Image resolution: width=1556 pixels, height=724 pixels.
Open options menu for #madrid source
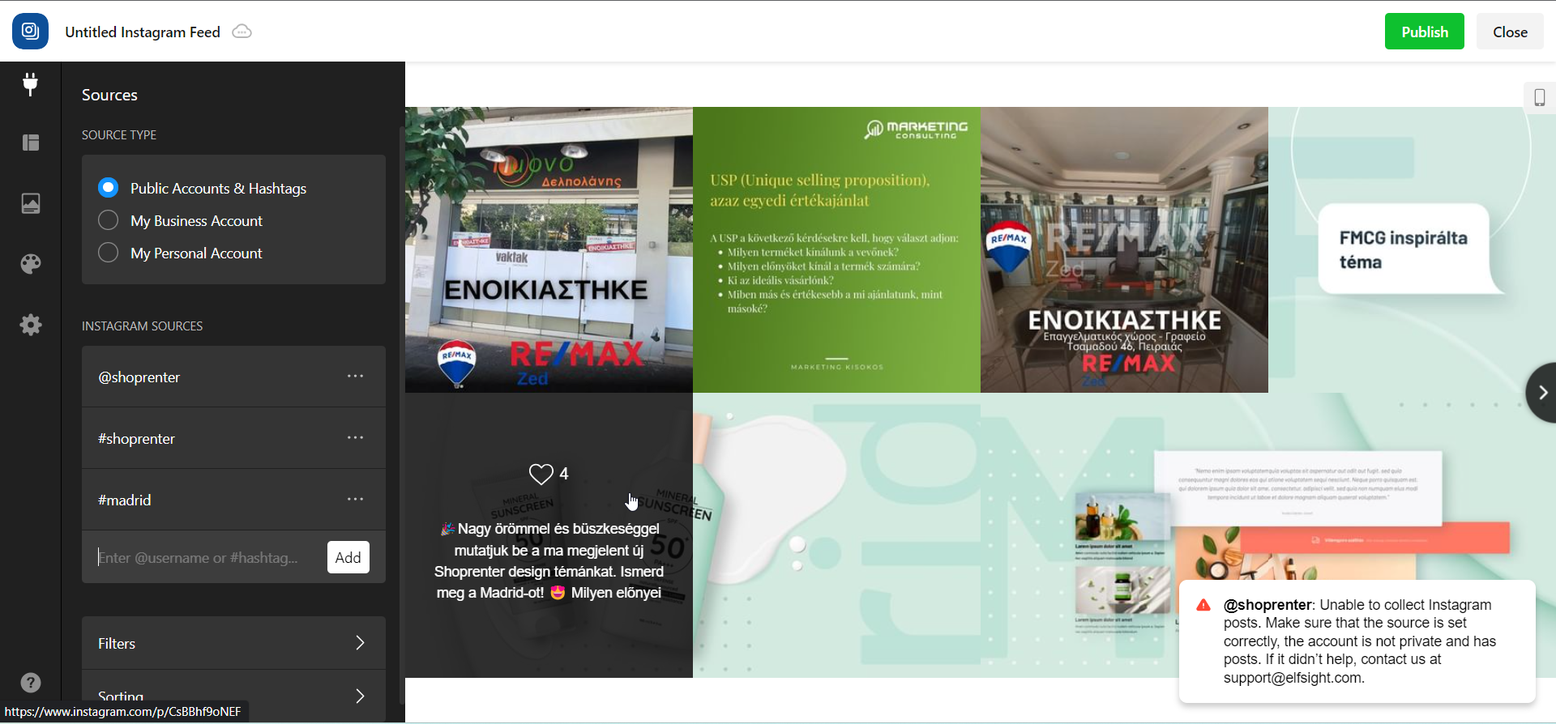click(x=355, y=499)
